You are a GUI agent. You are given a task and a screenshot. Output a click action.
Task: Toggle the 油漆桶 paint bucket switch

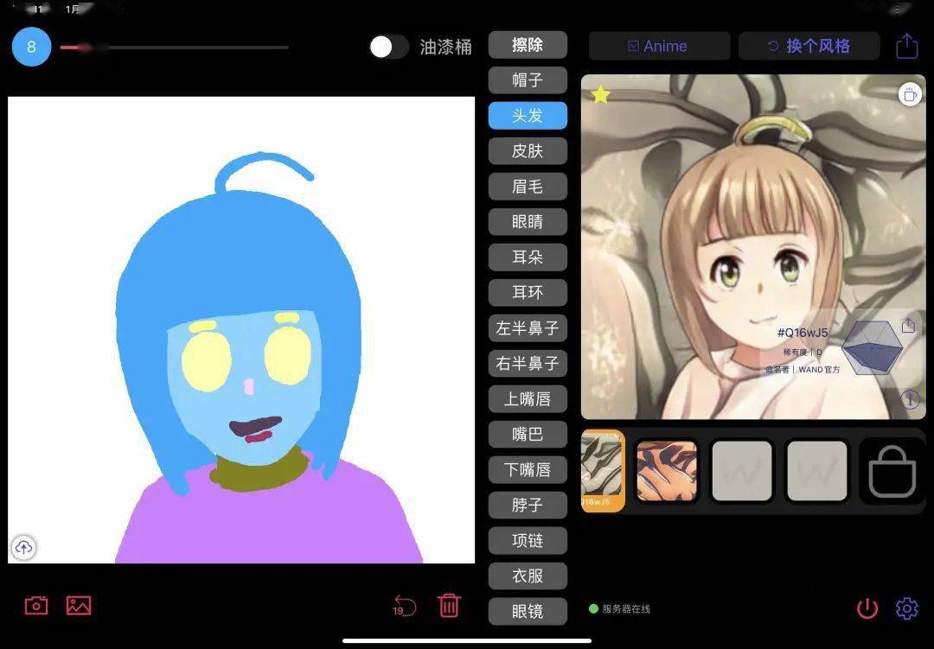tap(388, 47)
